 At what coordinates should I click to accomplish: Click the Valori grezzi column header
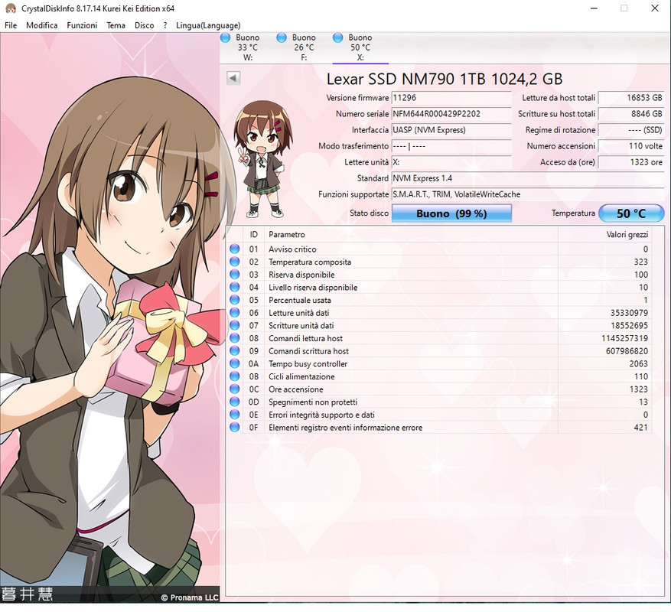click(x=604, y=235)
